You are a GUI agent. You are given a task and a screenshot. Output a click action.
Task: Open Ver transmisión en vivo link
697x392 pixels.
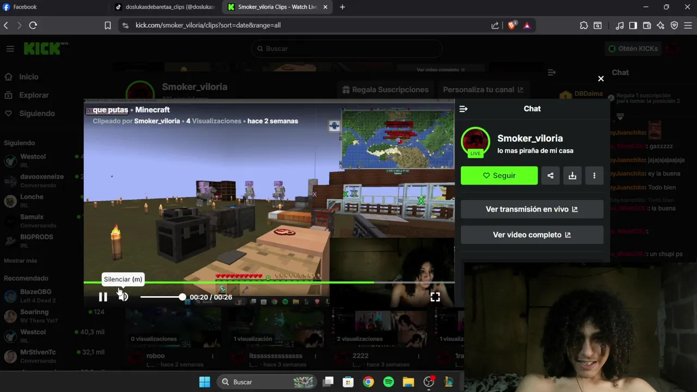click(532, 209)
